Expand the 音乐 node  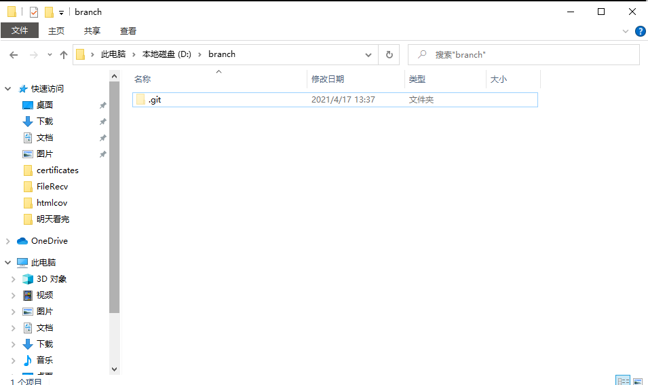tap(13, 361)
